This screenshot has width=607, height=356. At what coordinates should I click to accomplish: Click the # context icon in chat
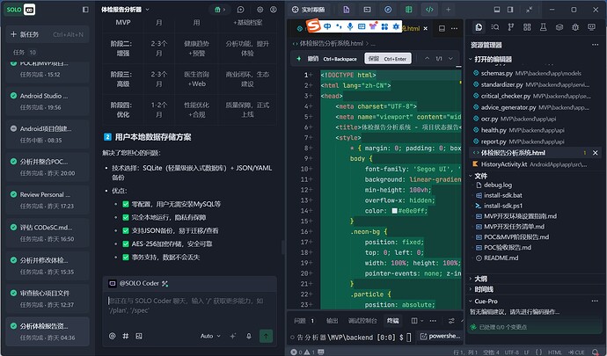click(x=126, y=337)
